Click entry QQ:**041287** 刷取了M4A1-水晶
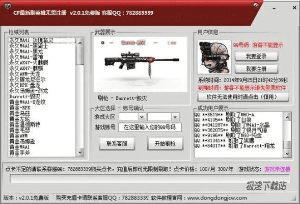This screenshot has height=204, width=300. coord(232,125)
